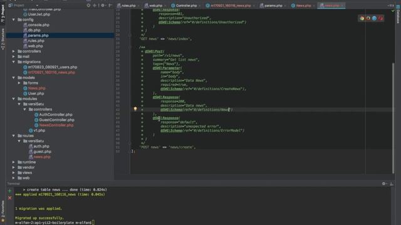Open in Firefox browser icon
Viewport: 401px width, 225px height.
click(368, 18)
